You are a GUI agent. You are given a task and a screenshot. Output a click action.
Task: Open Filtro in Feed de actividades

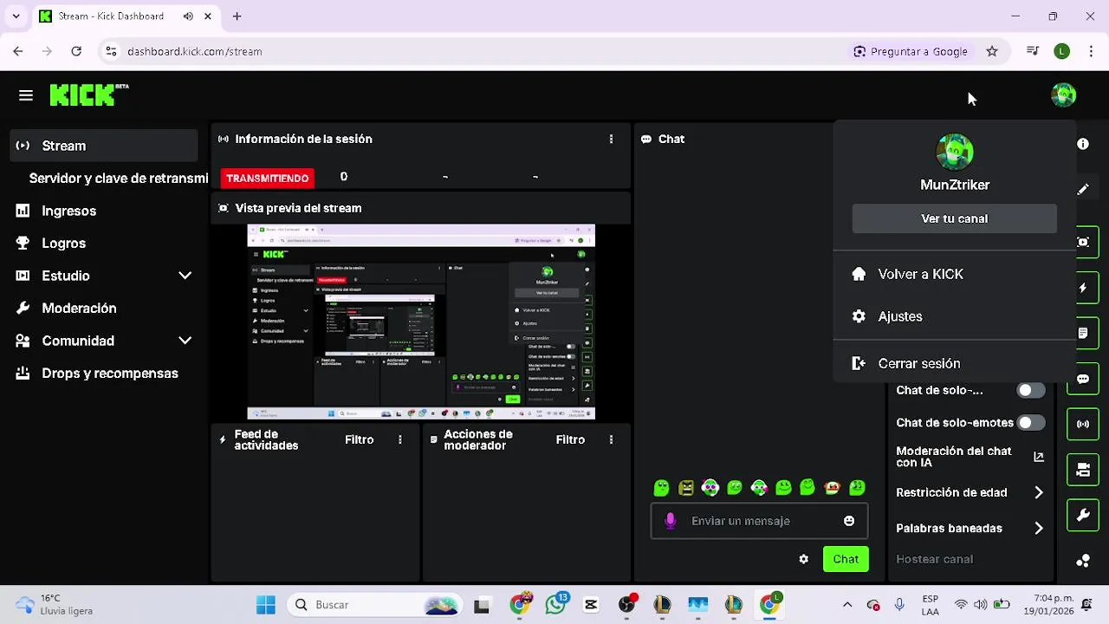[359, 439]
